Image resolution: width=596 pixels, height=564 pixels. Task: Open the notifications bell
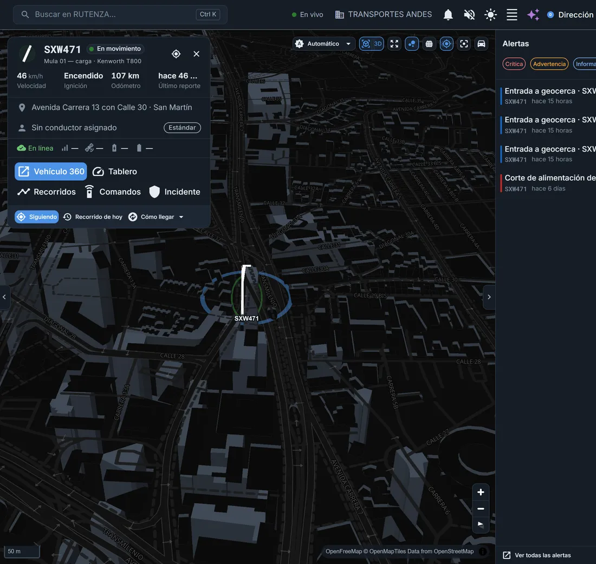(448, 15)
